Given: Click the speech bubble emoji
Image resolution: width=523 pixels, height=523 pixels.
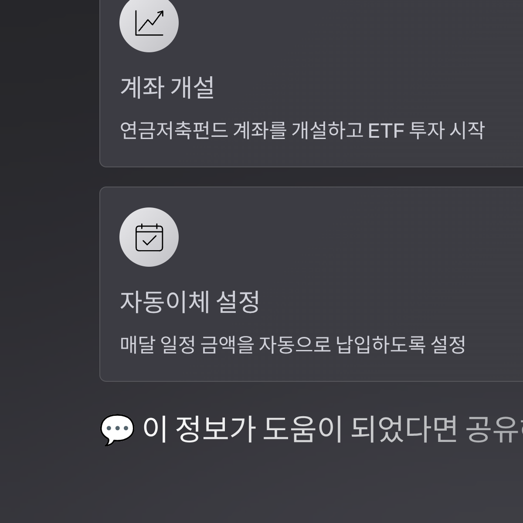Looking at the screenshot, I should click(117, 430).
